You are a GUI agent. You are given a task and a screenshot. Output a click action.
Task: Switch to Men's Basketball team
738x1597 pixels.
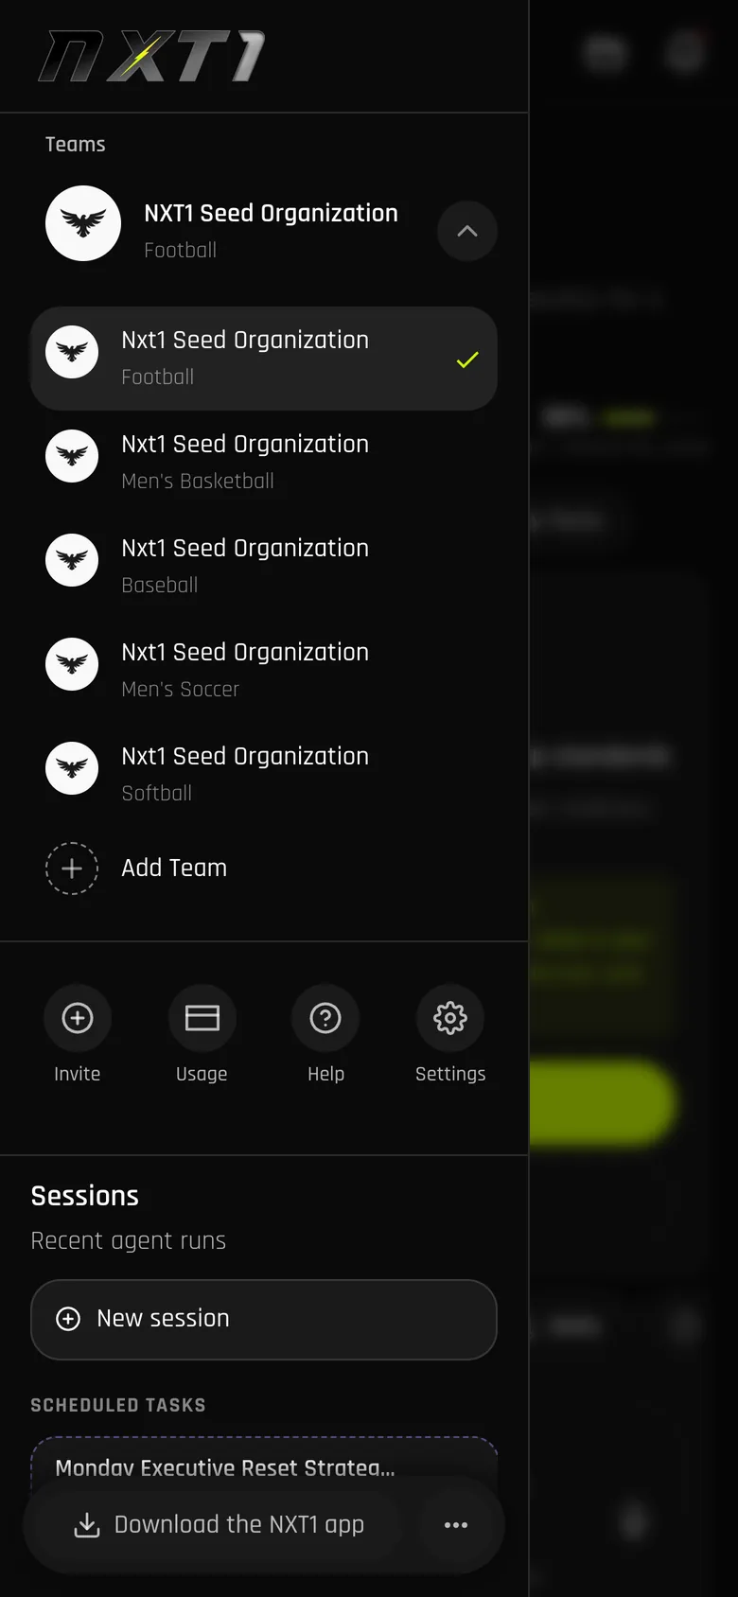[264, 462]
